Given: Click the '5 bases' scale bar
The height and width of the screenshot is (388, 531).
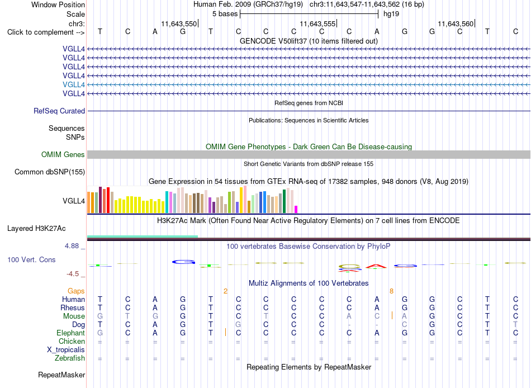Looking at the screenshot, I should [309, 14].
